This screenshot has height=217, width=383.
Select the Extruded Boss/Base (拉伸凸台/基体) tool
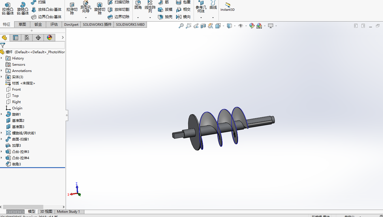8,8
